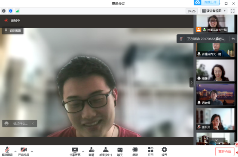The width and height of the screenshot is (238, 157).
Task: Collapse the quick chat bar arrow
Action: [33, 124]
